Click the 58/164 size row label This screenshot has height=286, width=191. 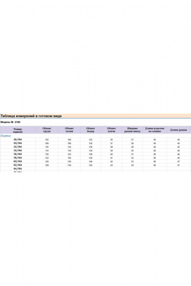[18, 158]
